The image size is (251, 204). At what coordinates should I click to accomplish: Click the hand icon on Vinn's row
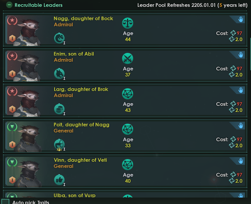coord(241,161)
